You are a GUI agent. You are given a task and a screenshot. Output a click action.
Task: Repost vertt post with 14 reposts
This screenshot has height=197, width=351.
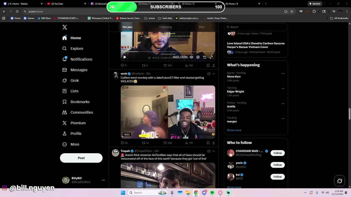click(x=145, y=143)
